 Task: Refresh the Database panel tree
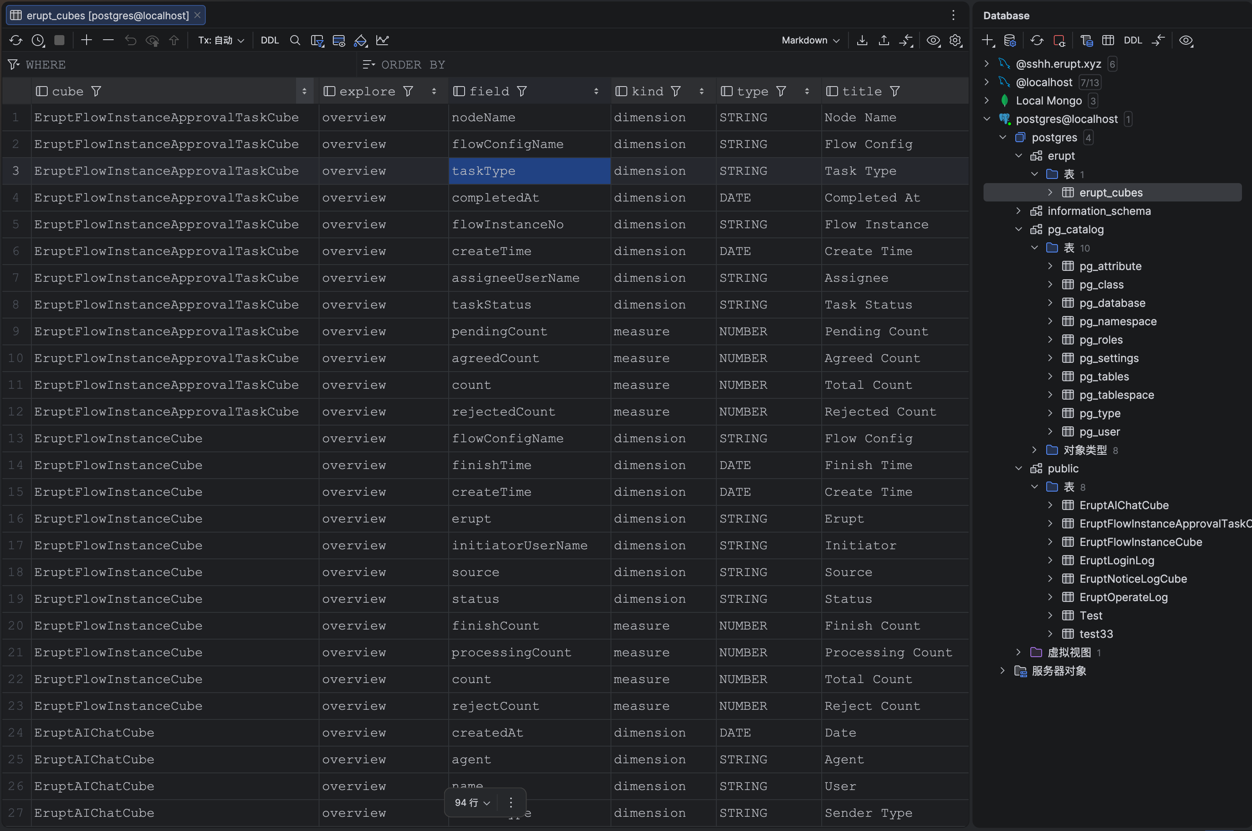(x=1037, y=40)
